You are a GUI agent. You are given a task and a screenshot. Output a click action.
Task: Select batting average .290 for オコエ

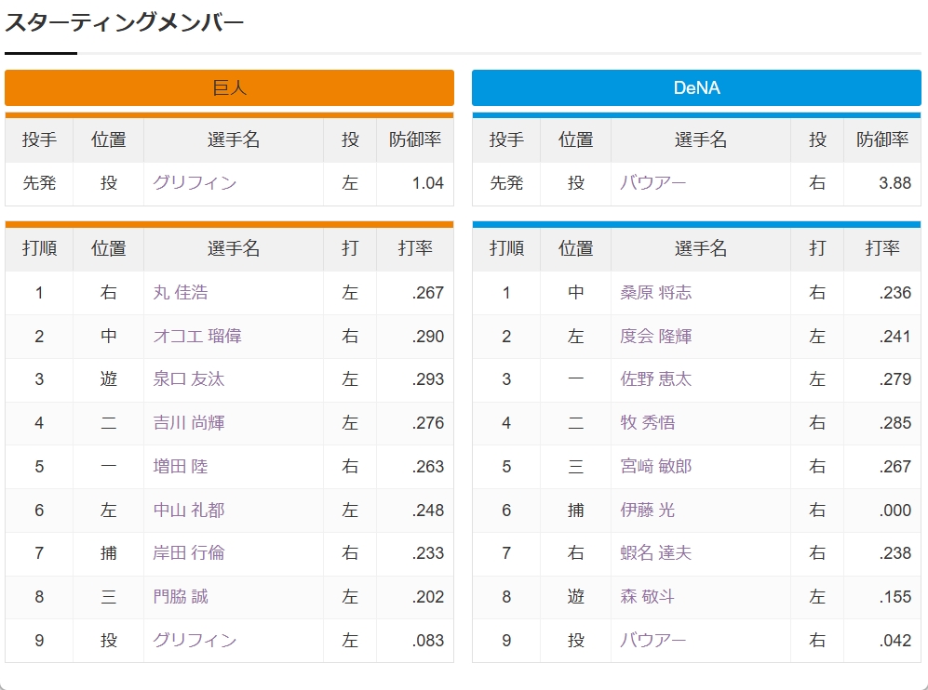pyautogui.click(x=428, y=337)
